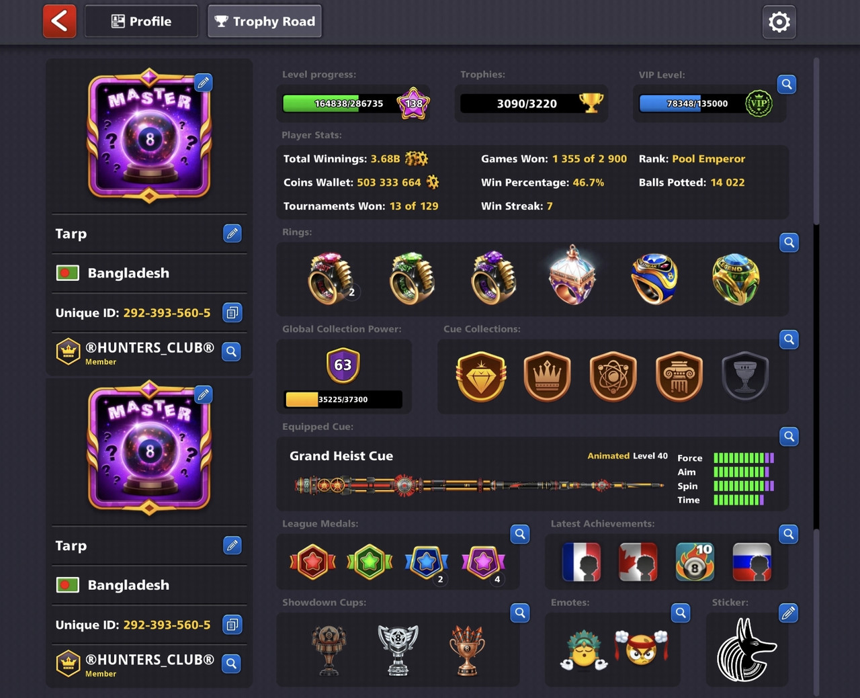Select the Grand Heist Cue image
This screenshot has height=698, width=860.
pos(480,484)
